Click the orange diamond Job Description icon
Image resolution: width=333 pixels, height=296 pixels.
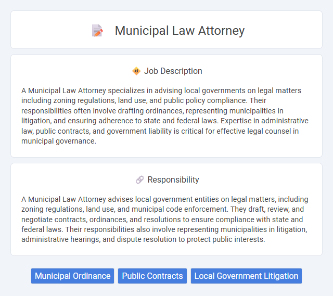point(136,71)
